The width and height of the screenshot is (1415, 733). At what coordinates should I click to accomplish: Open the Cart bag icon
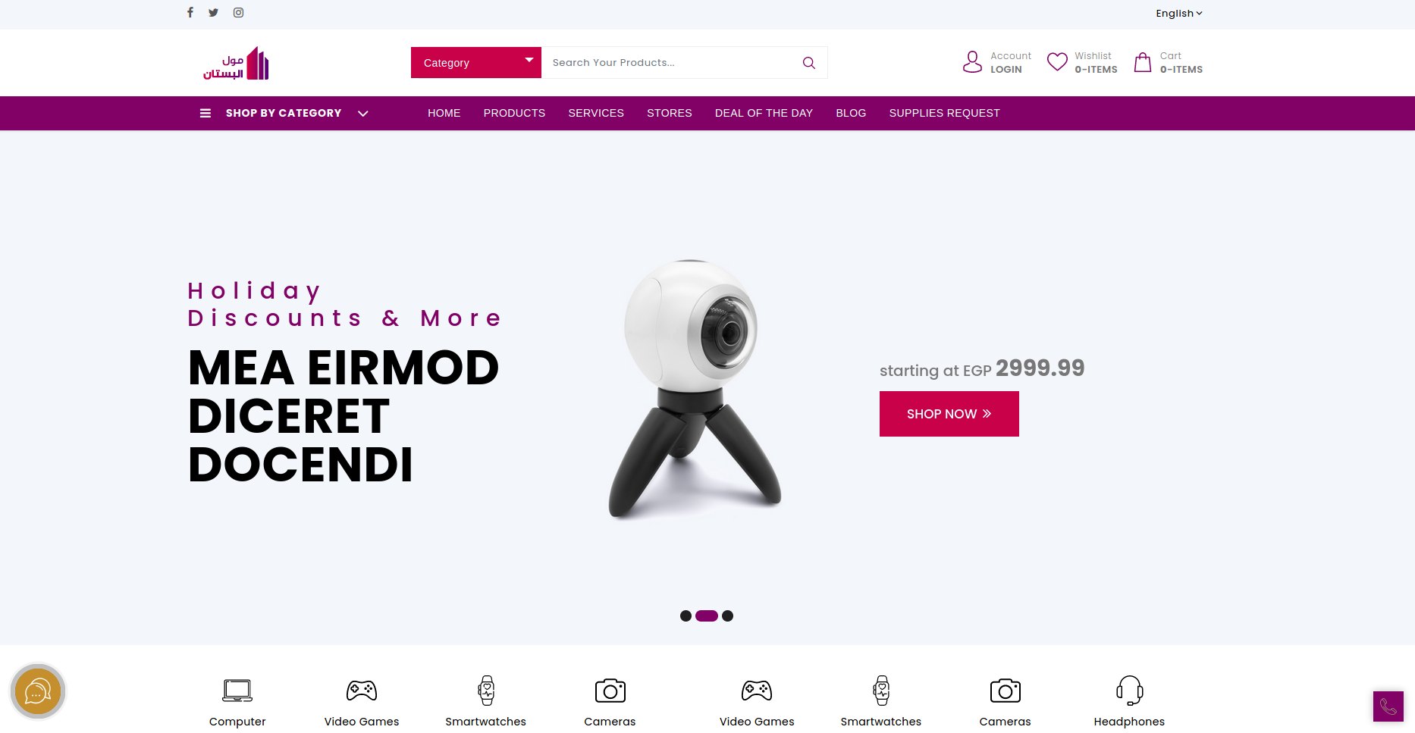1143,62
